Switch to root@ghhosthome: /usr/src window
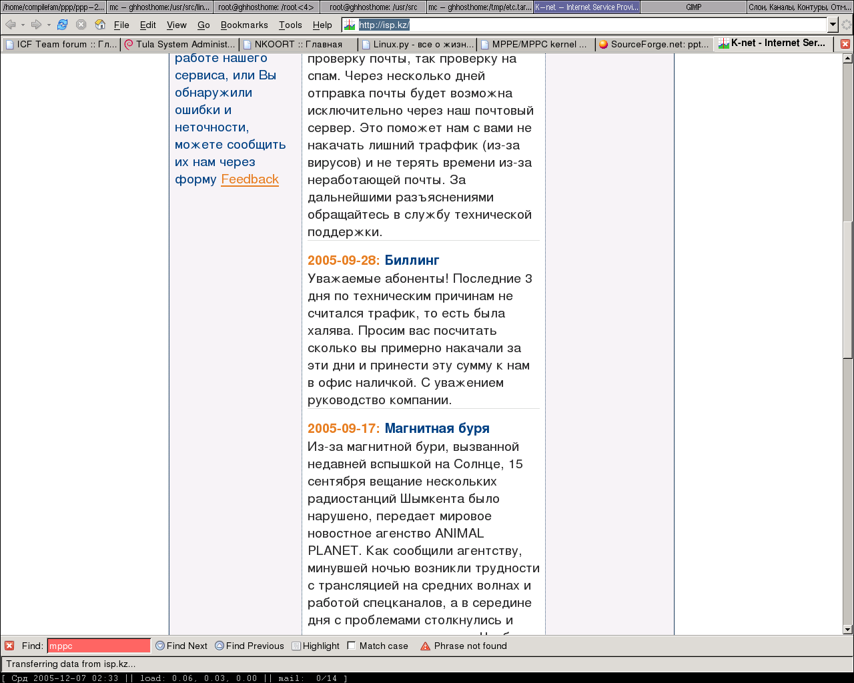 tap(374, 7)
